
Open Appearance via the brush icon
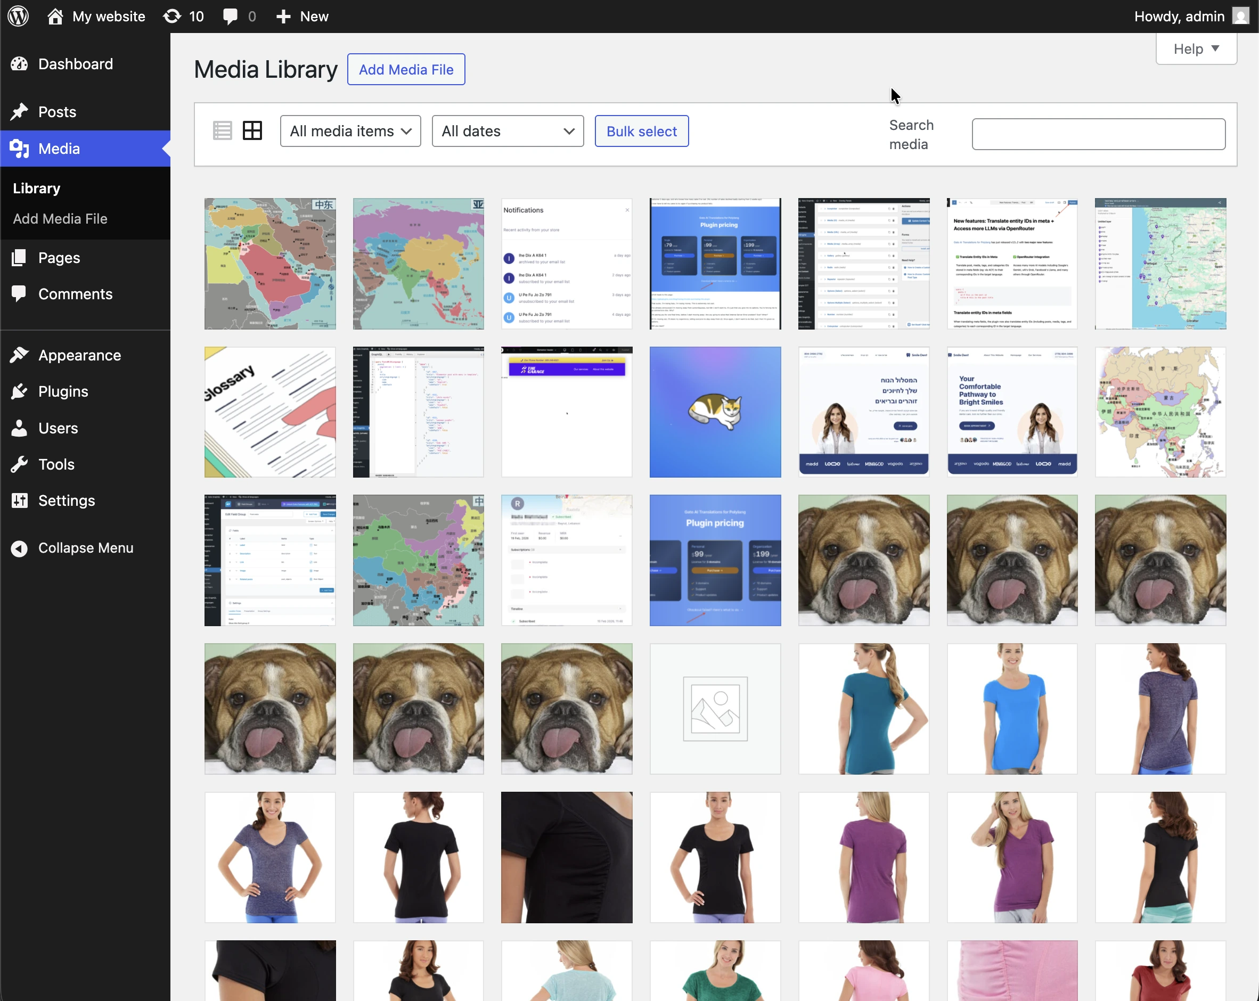pyautogui.click(x=20, y=355)
